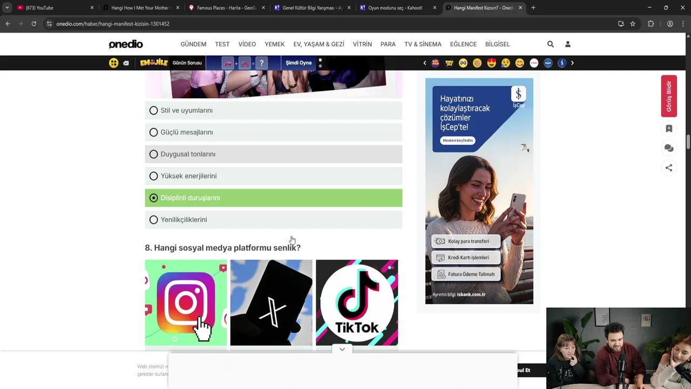Select radio option 'Stil ve uyumlarını'
Screen dimensions: 691x389
(x=273, y=110)
